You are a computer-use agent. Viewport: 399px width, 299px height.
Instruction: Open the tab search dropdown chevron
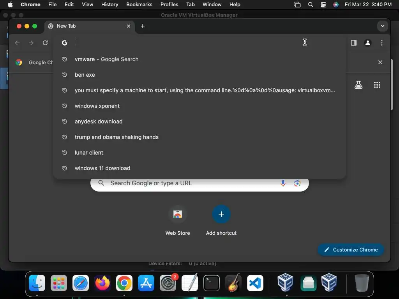(383, 26)
